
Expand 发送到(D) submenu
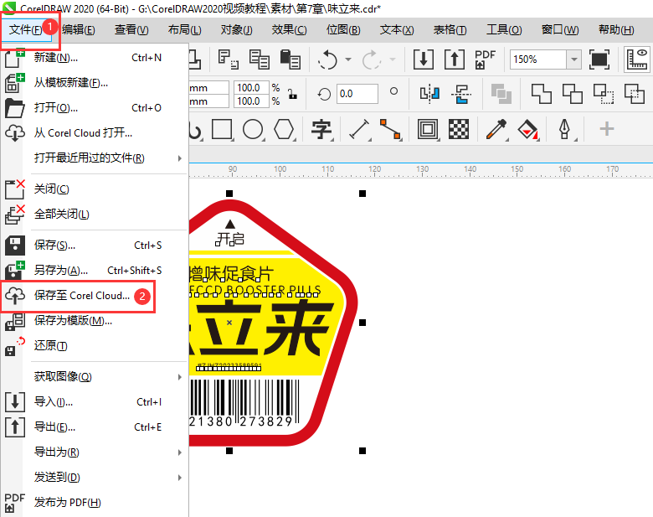pos(94,477)
